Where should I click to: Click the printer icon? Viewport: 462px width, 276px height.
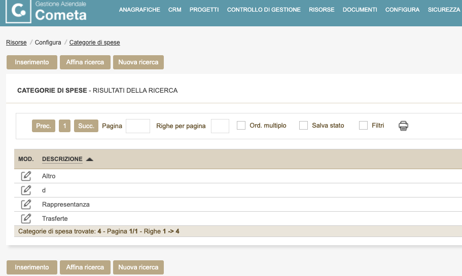coord(403,126)
